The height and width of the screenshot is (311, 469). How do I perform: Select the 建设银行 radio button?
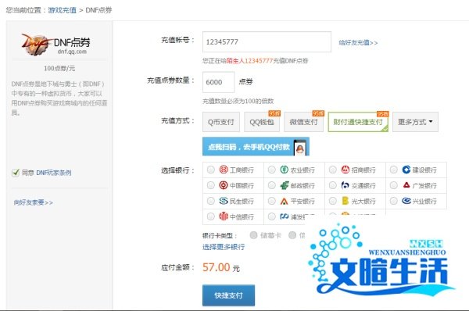[394, 170]
